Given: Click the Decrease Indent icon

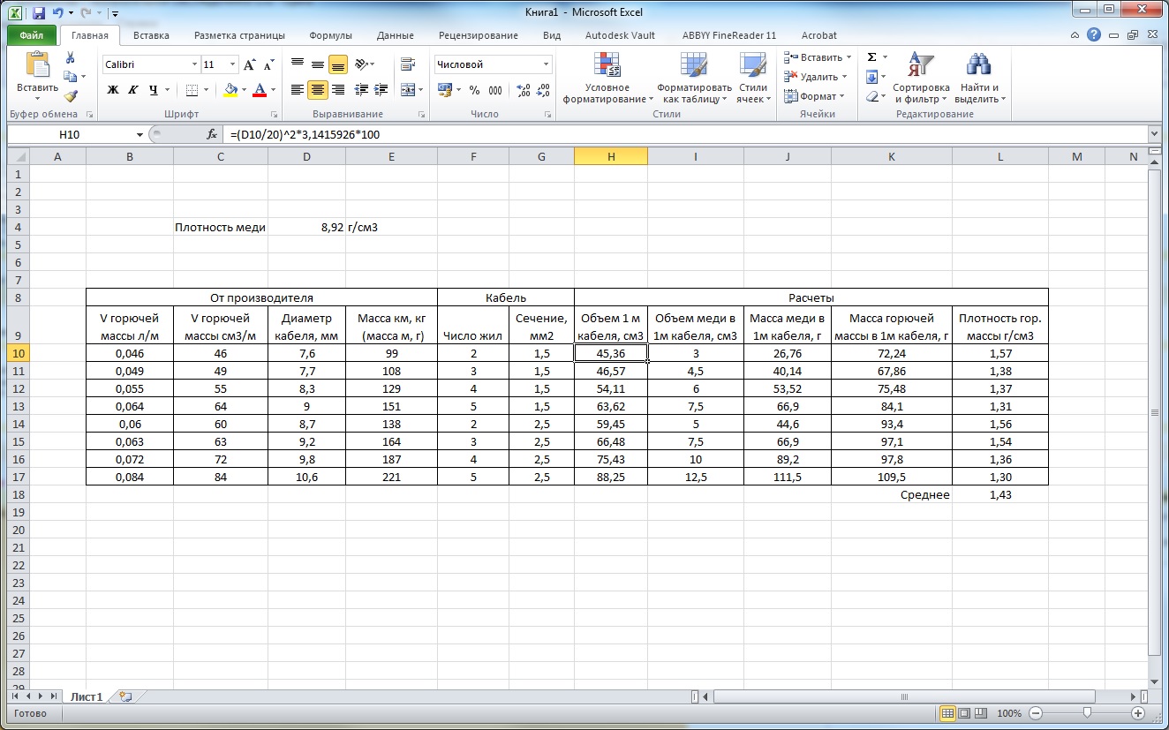Looking at the screenshot, I should [360, 90].
